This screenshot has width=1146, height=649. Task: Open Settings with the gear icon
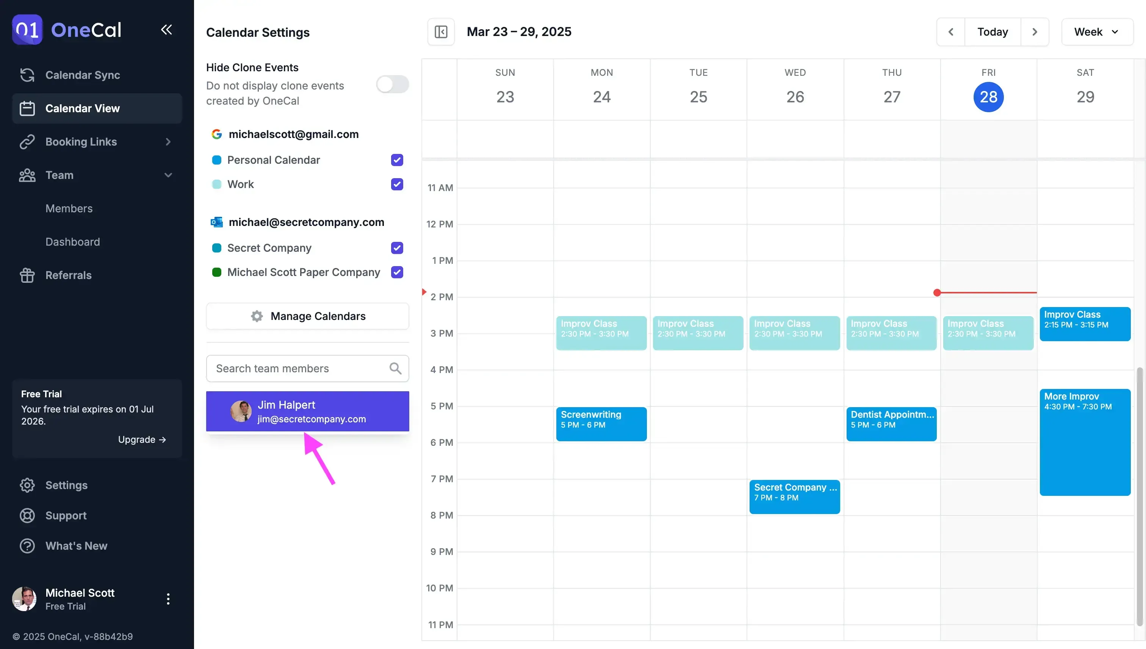[27, 485]
